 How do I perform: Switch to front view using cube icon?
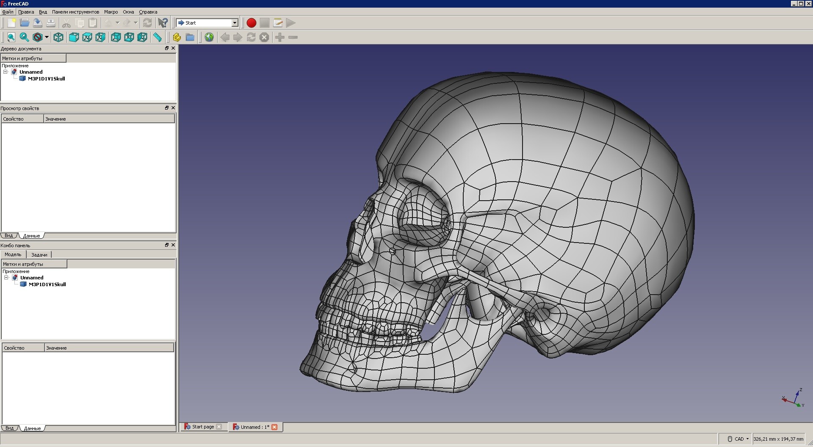pos(73,37)
